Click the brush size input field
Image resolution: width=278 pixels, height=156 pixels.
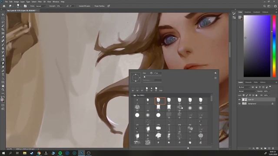[x=158, y=73]
